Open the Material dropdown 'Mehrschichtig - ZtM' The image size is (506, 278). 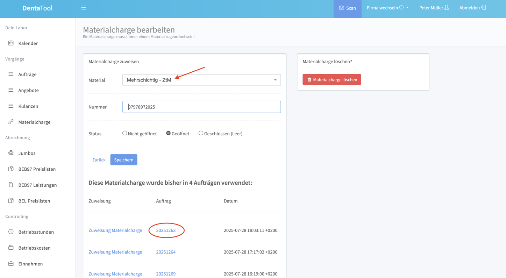tap(201, 80)
